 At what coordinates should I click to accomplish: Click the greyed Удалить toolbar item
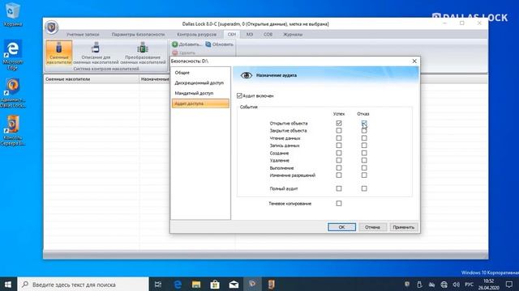tap(184, 53)
